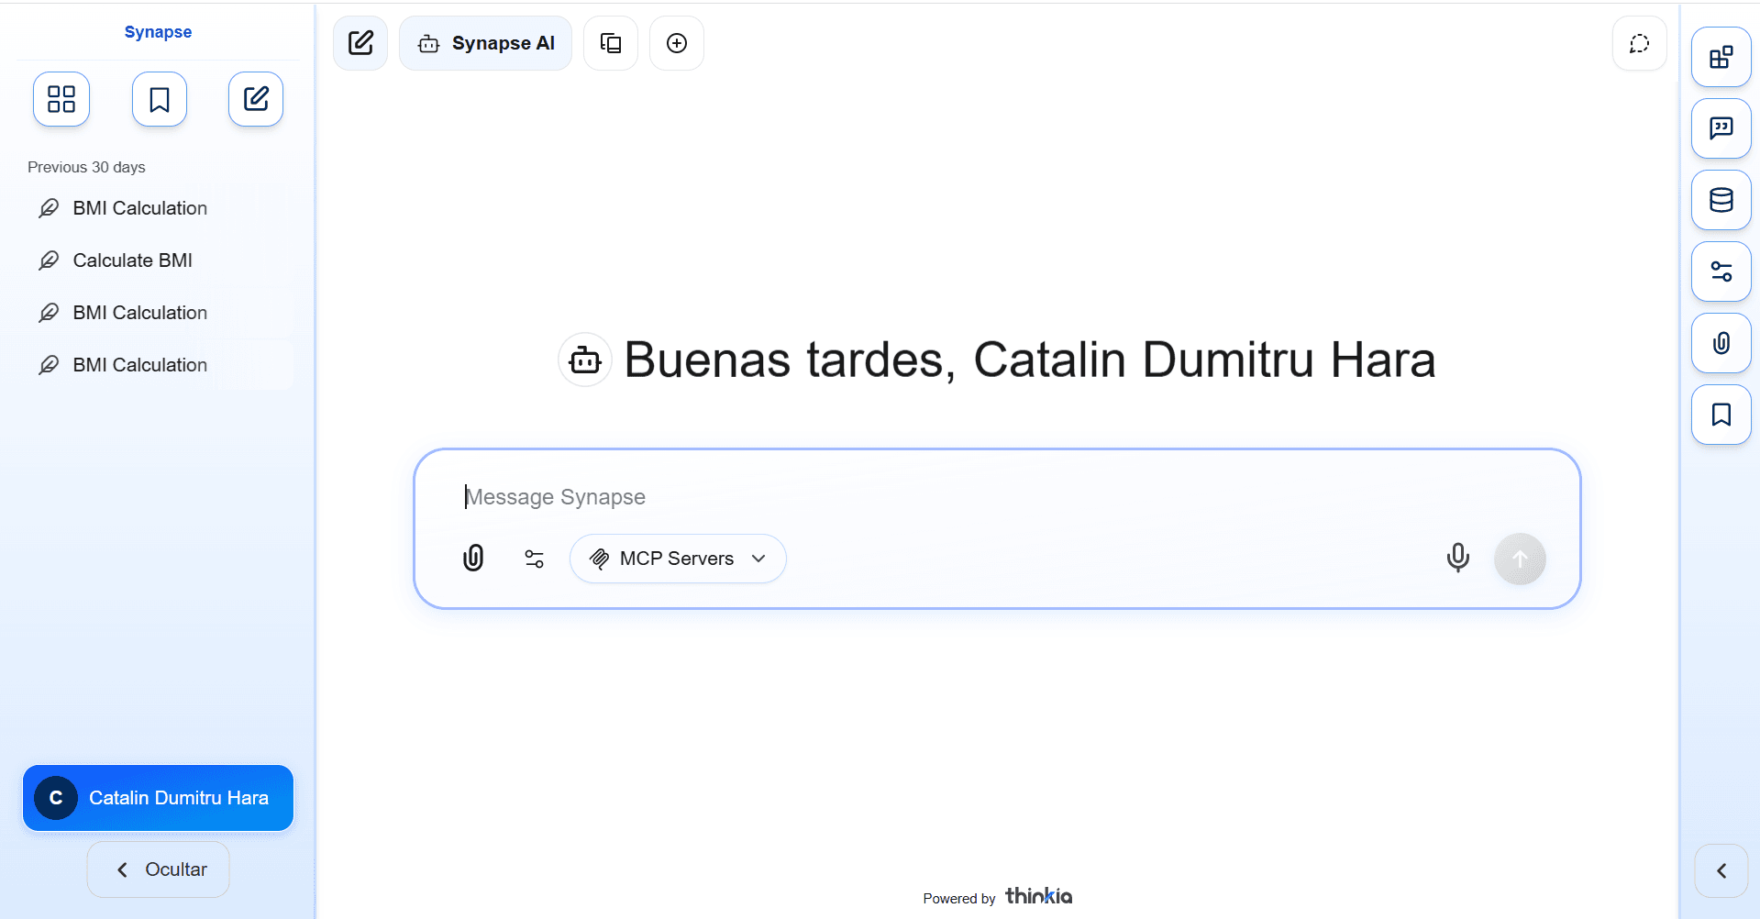This screenshot has height=919, width=1760.
Task: Click the dashed chat bubble icon at top right
Action: pos(1640,43)
